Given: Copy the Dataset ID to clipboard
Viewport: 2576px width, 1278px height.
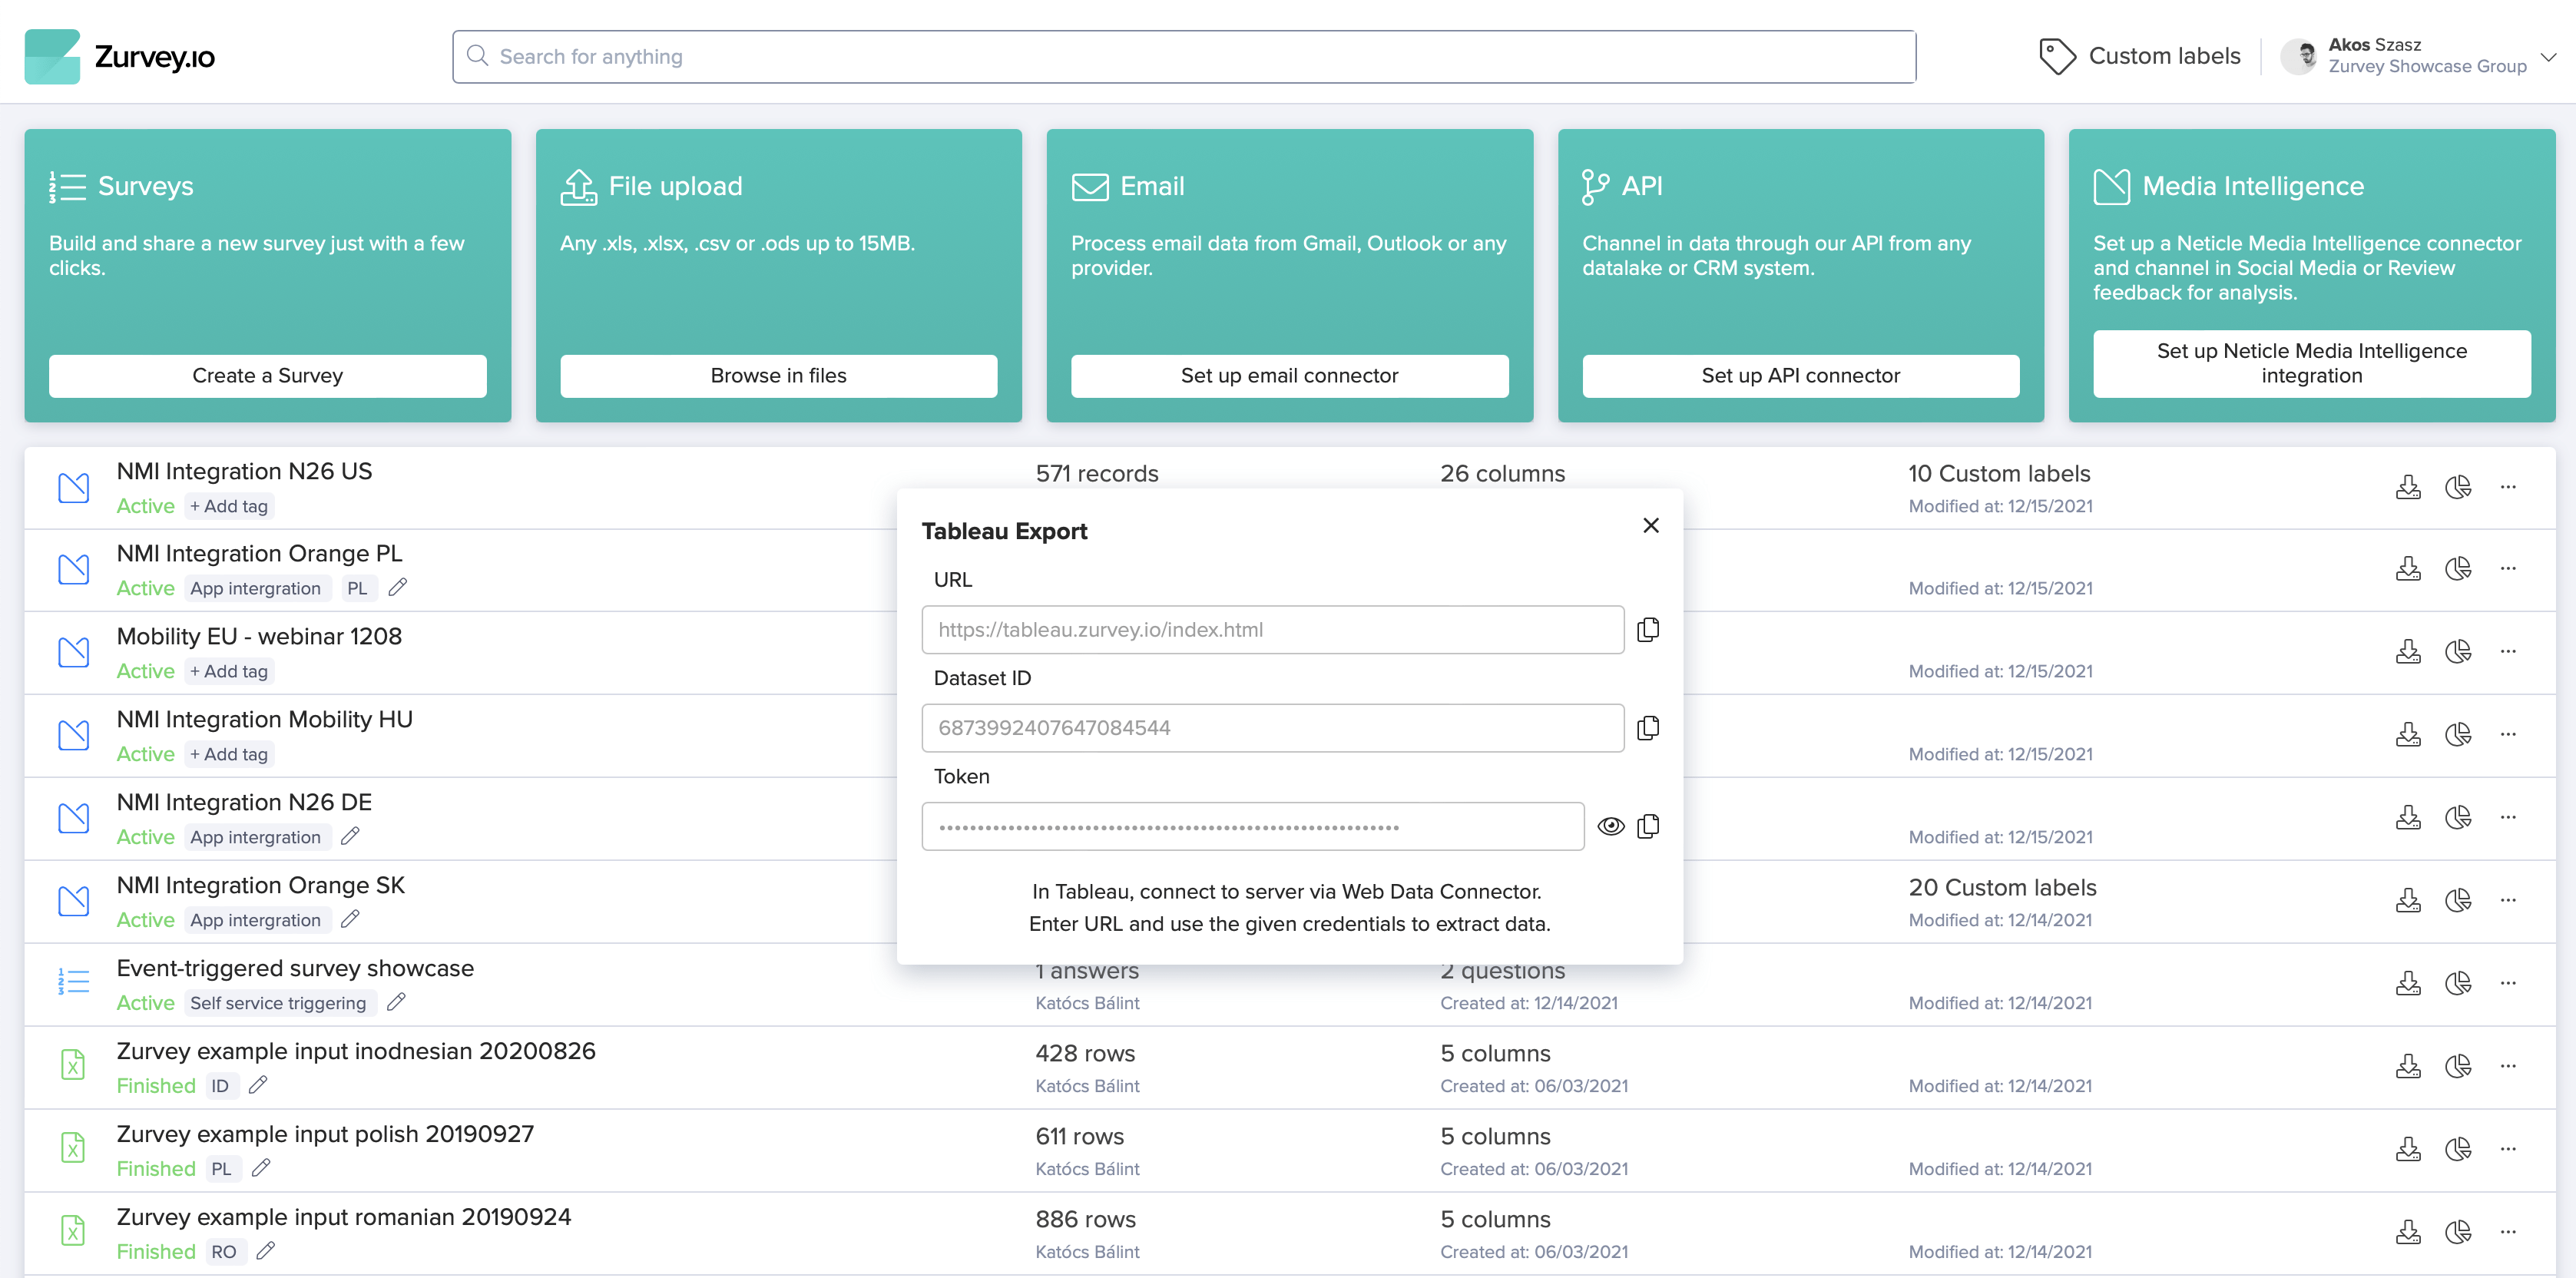Looking at the screenshot, I should click(1648, 727).
